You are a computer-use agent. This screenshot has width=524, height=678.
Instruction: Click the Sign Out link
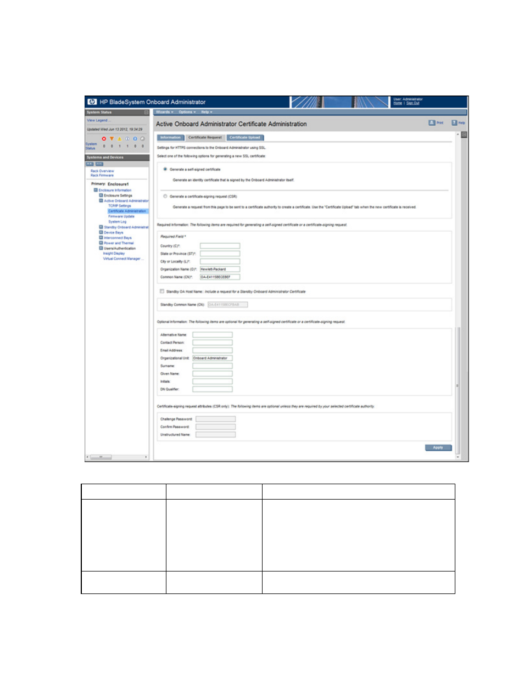pyautogui.click(x=413, y=103)
